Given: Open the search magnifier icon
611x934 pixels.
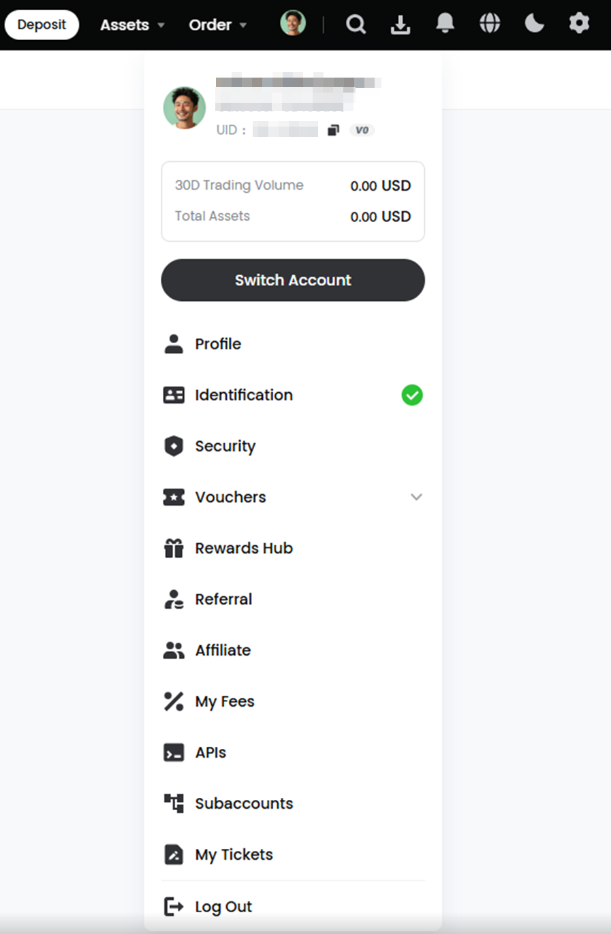Looking at the screenshot, I should [356, 25].
